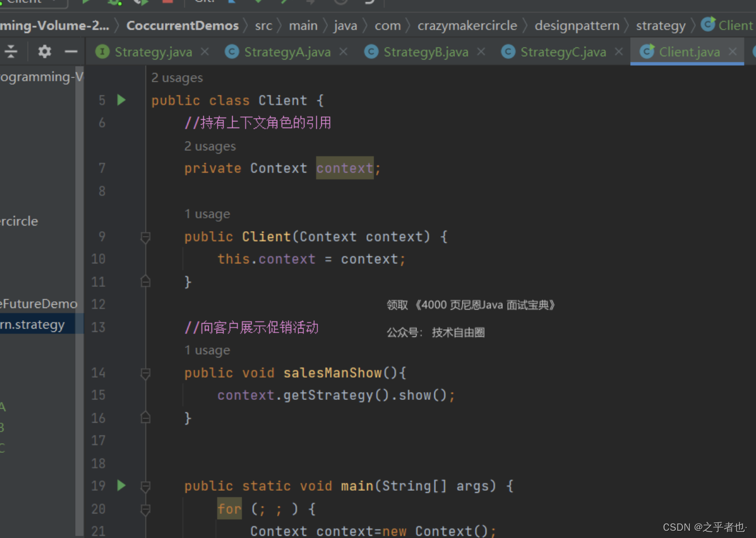This screenshot has height=538, width=756.
Task: Close the Client.java tab
Action: point(733,52)
